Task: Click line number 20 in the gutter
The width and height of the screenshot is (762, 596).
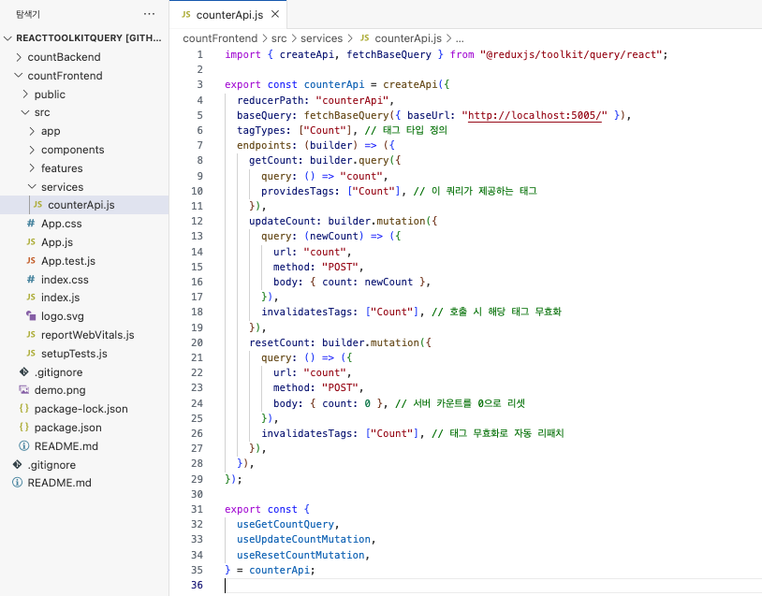Action: coord(197,342)
